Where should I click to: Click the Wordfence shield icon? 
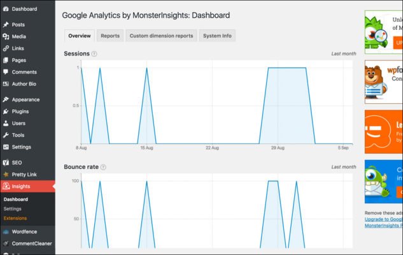(6, 231)
